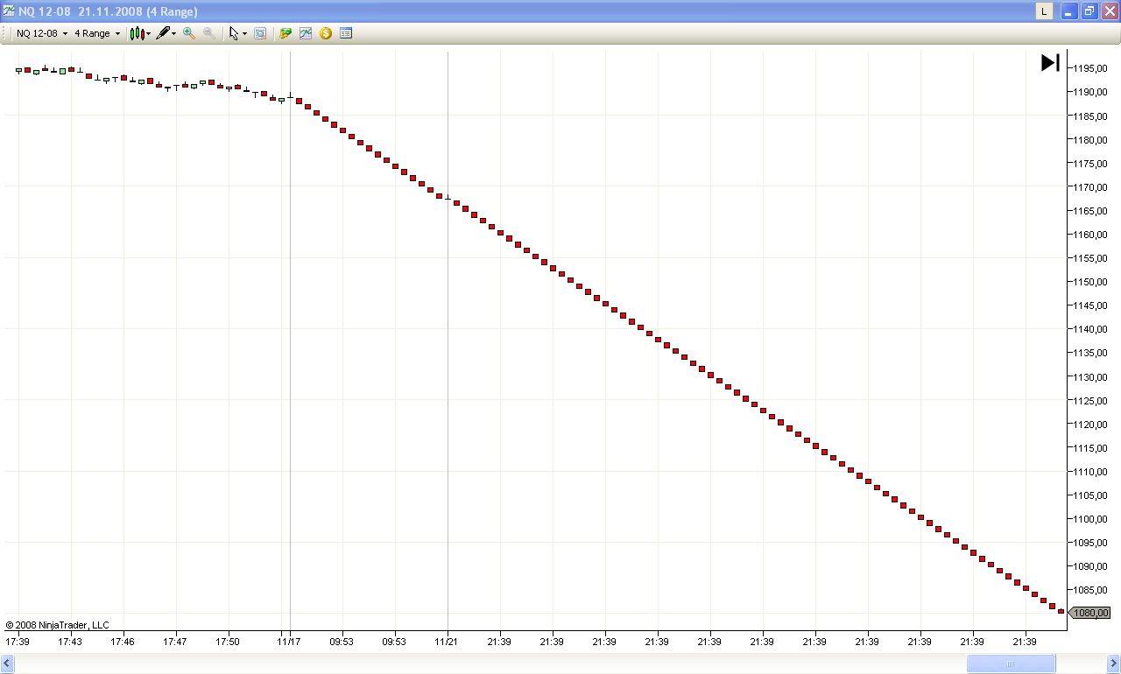This screenshot has height=674, width=1121.
Task: Show the data box window icon
Action: coord(260,33)
